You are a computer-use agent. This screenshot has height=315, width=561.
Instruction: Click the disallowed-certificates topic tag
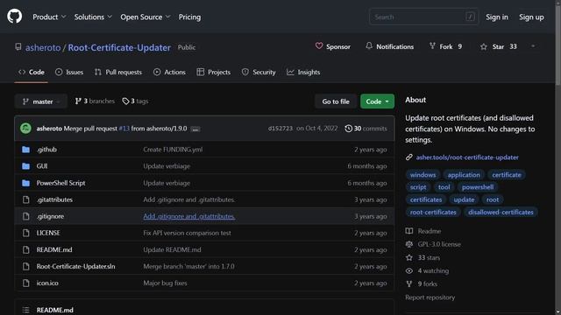501,212
